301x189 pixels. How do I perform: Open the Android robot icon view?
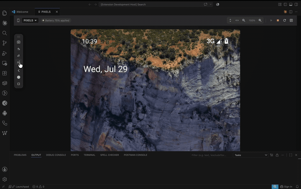[5, 113]
